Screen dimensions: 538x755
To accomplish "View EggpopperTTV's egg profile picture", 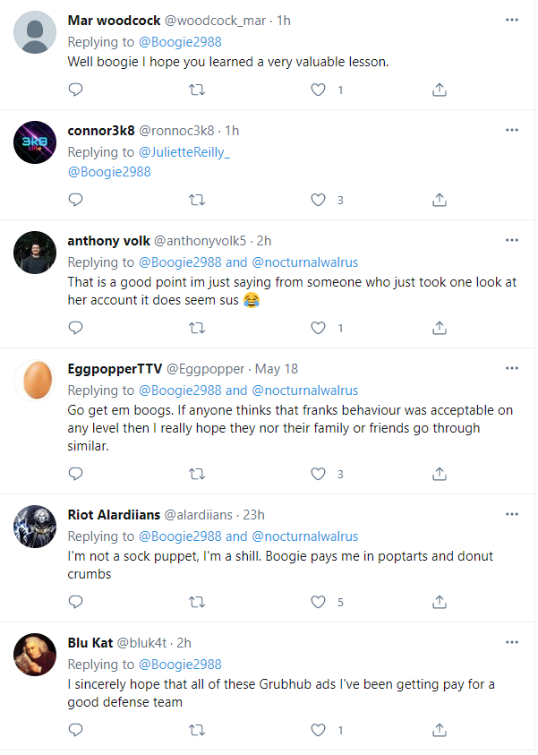I will 35,380.
